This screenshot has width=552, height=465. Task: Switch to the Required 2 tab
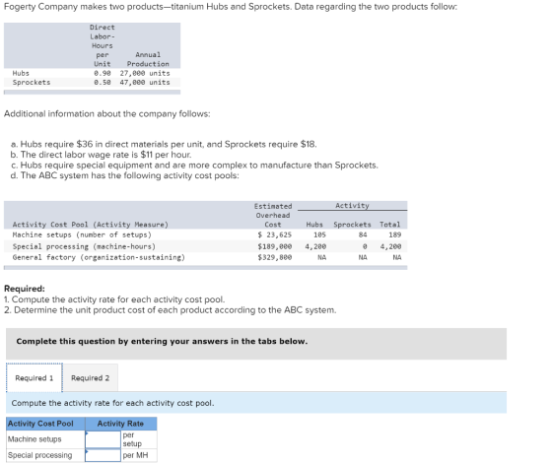90,377
